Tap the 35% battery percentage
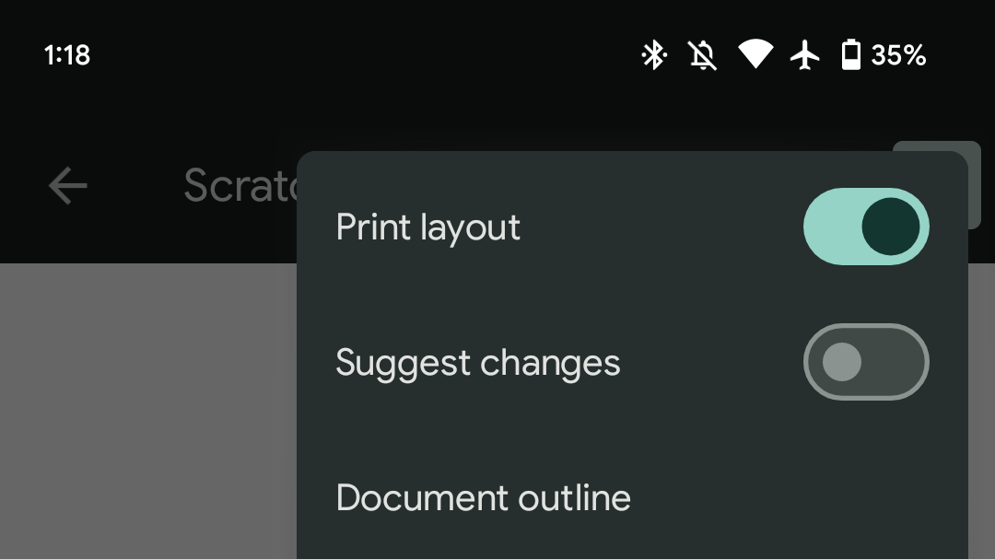The image size is (995, 559). (x=900, y=55)
